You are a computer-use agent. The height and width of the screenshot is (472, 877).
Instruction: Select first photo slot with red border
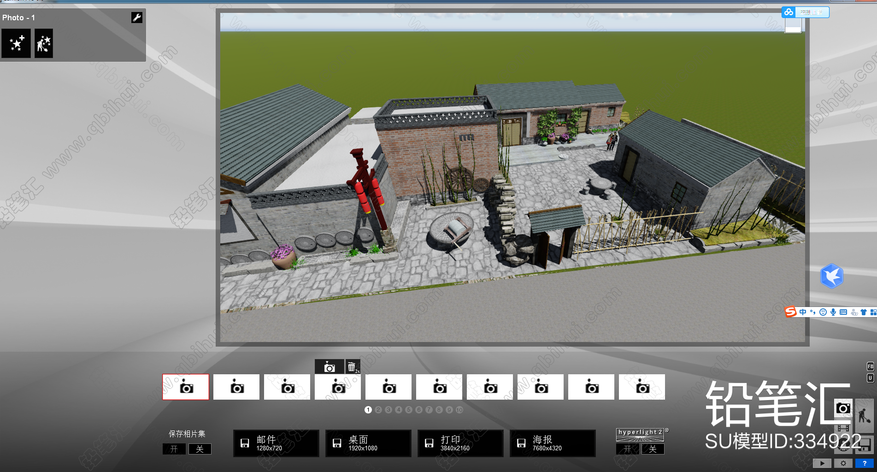click(186, 387)
